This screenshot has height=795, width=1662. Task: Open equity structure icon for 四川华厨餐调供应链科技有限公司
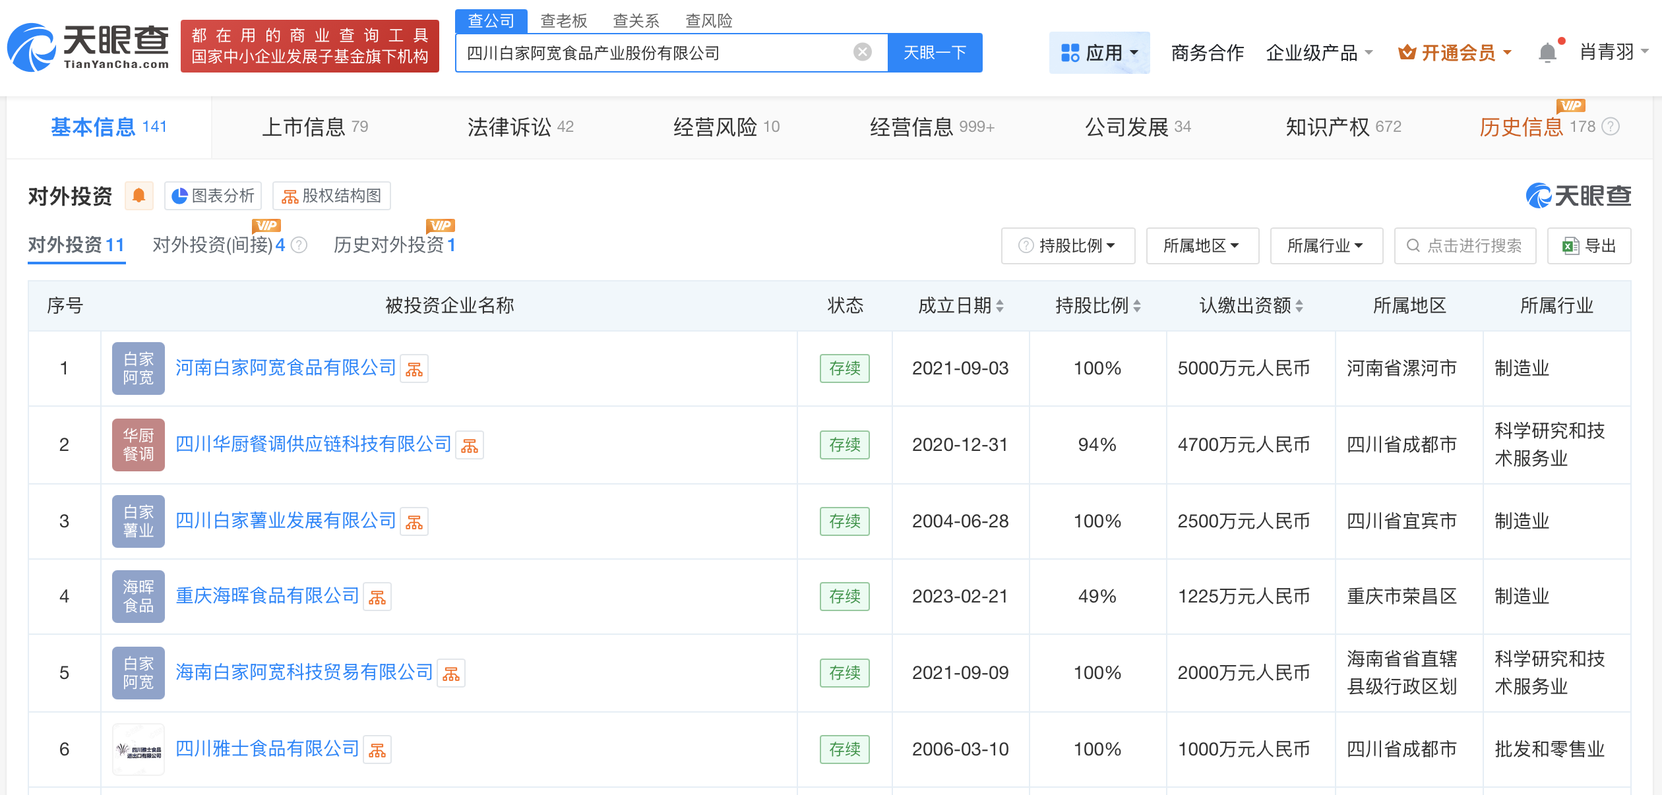tap(470, 446)
